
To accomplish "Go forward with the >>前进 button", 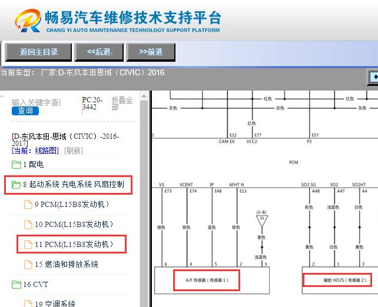I will tap(151, 52).
